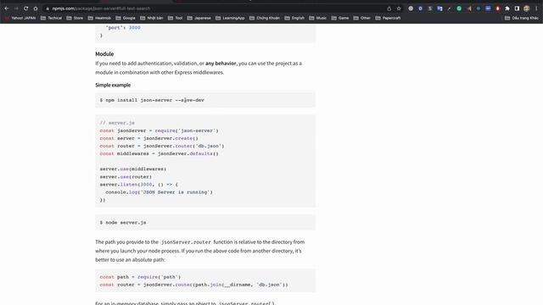Open the browser home page

[36, 8]
